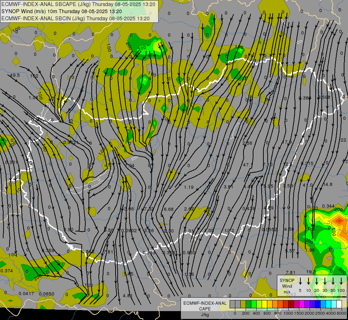Click the 0.133 value on the map
Screen dimensions: 348x320
click(149, 253)
